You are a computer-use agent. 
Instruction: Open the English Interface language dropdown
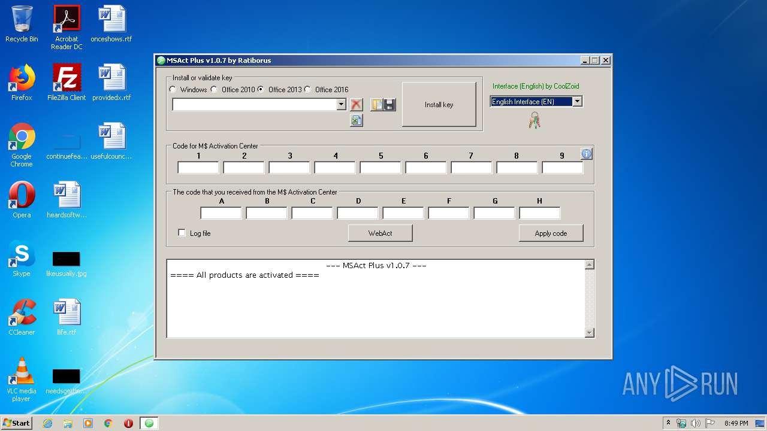[577, 102]
